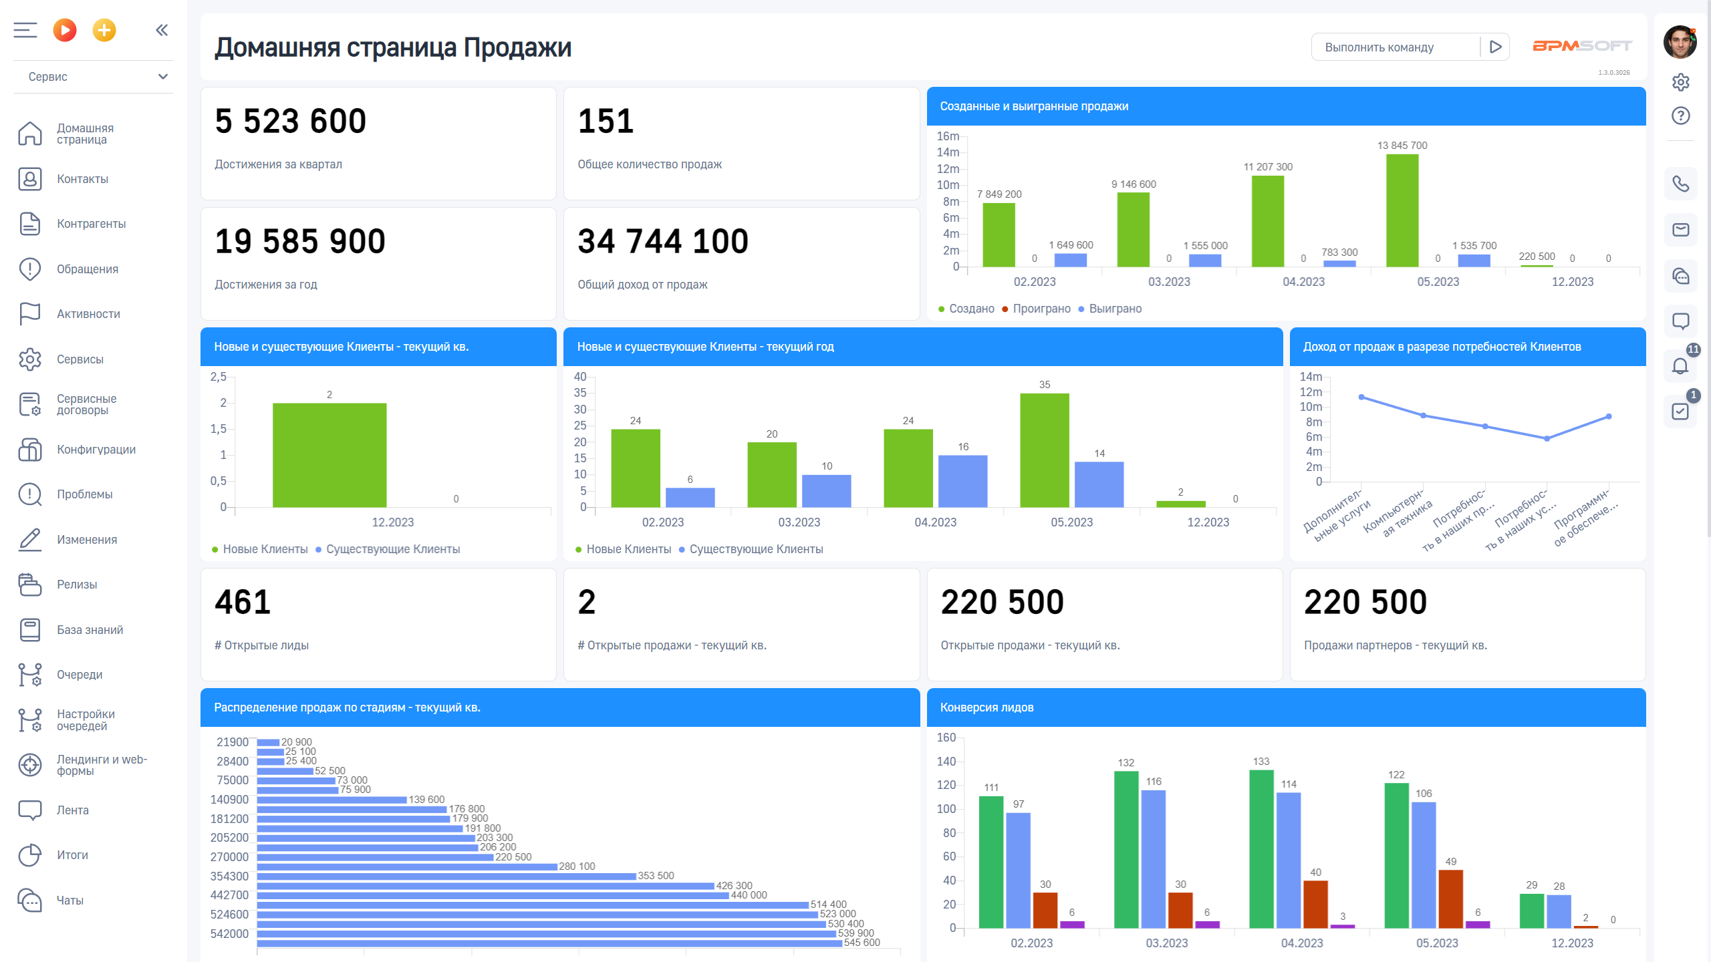
Task: Open the email envelope panel icon
Action: 1680,230
